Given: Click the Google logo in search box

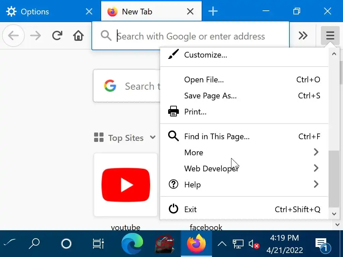Looking at the screenshot, I should [110, 86].
